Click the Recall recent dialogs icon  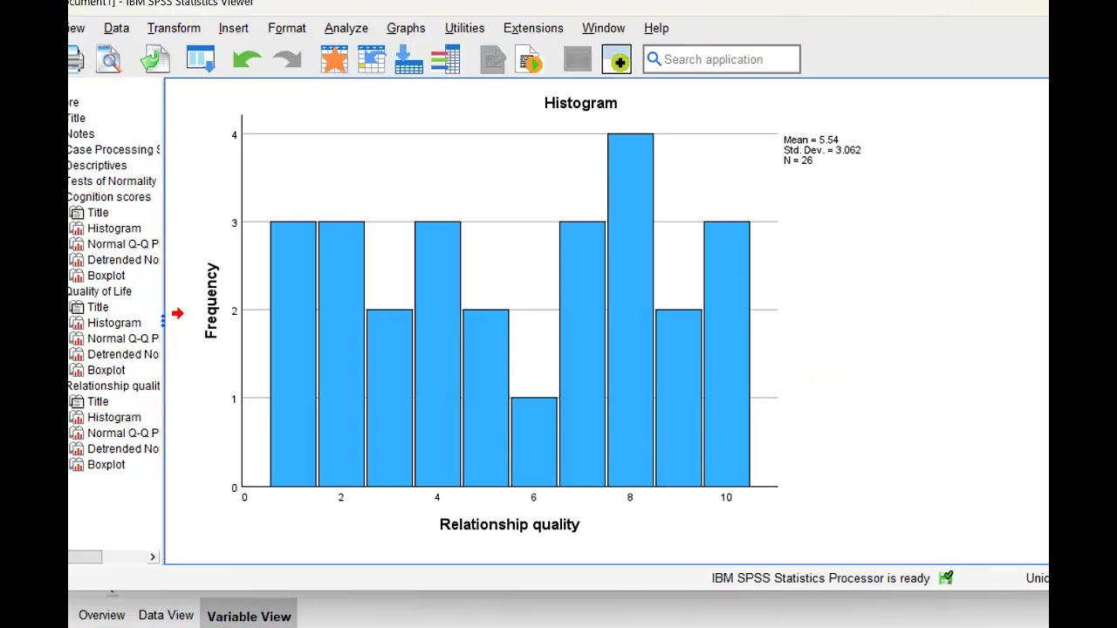click(200, 59)
